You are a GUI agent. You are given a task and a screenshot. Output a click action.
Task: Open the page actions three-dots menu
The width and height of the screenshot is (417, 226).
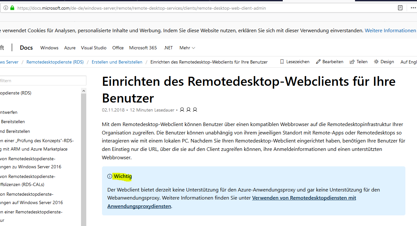(413, 8)
